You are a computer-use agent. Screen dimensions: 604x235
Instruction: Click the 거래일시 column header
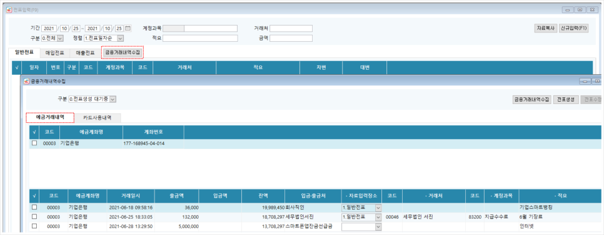131,196
